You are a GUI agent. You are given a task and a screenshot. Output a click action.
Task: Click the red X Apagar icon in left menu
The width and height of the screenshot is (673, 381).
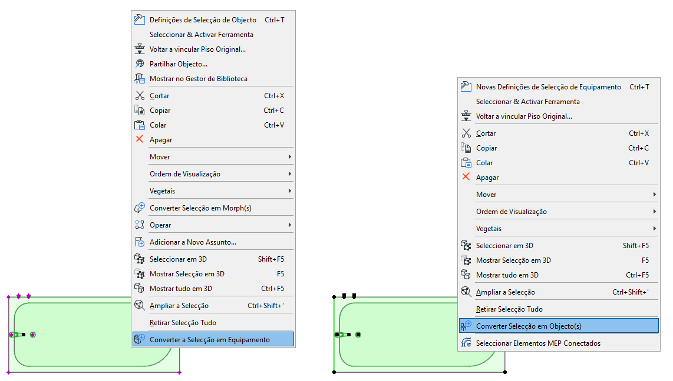(140, 139)
